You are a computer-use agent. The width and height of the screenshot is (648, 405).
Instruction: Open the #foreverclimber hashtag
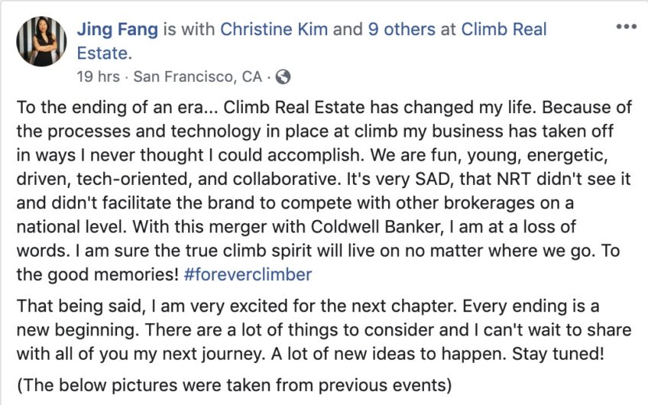[x=248, y=274]
